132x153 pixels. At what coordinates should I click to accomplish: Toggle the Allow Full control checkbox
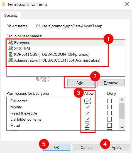[x=87, y=101]
